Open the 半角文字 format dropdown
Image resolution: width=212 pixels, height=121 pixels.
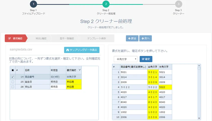tap(125, 59)
